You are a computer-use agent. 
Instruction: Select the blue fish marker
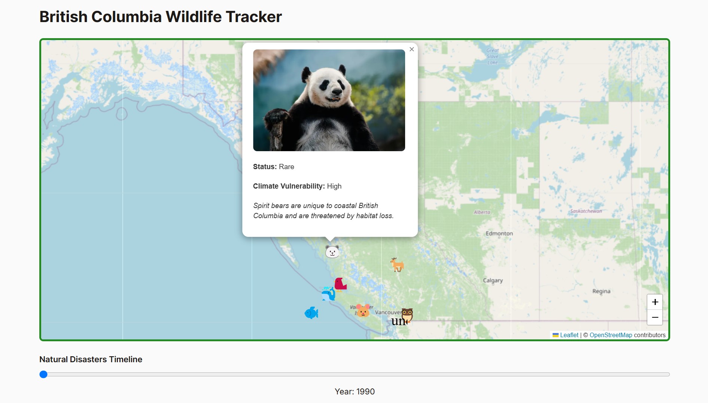pyautogui.click(x=311, y=312)
